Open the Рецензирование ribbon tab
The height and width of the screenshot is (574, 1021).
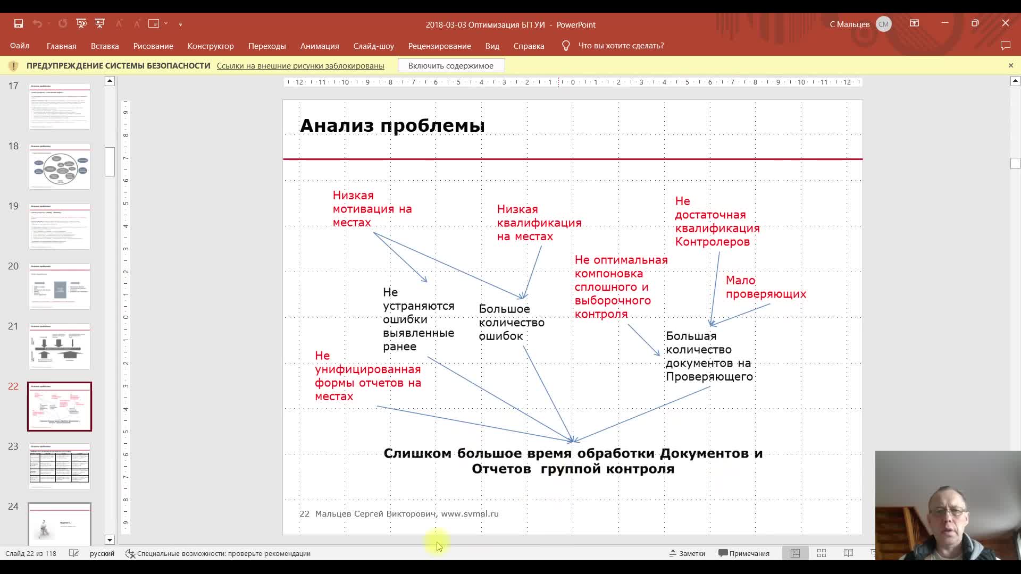click(x=440, y=46)
